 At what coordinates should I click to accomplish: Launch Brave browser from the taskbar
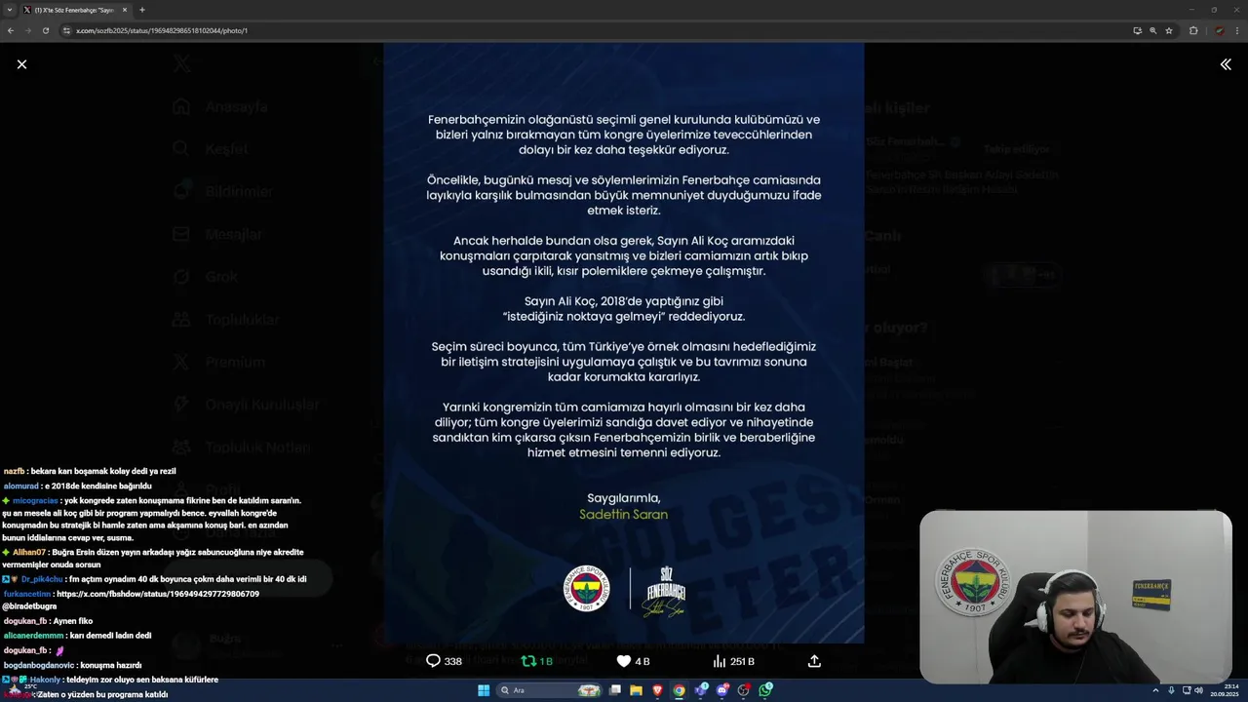point(657,690)
